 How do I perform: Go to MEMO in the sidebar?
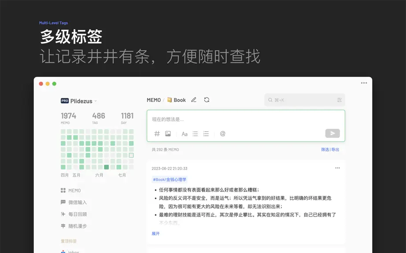(71, 191)
